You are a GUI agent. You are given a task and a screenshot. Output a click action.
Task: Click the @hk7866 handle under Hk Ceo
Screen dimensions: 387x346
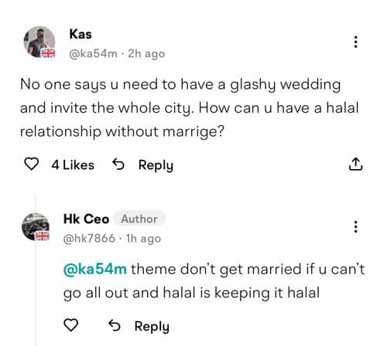coord(89,239)
